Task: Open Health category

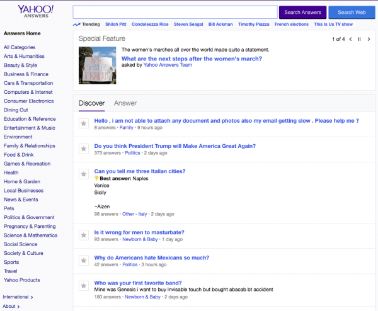Action: [11, 172]
